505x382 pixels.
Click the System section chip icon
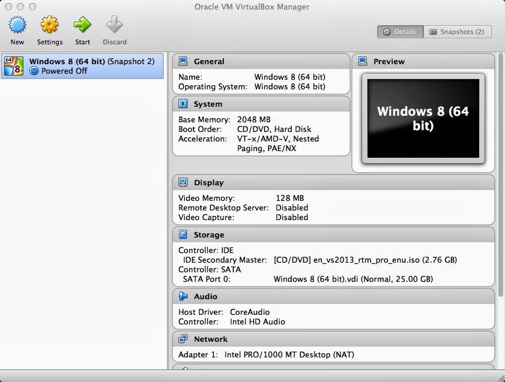coord(183,104)
